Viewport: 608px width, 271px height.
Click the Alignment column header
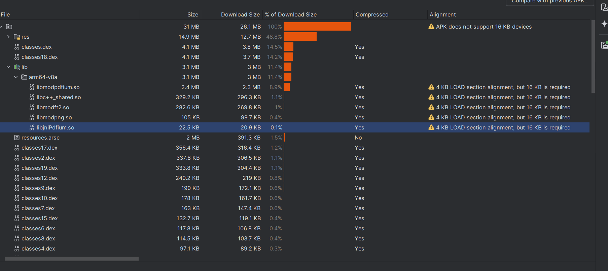tap(442, 14)
